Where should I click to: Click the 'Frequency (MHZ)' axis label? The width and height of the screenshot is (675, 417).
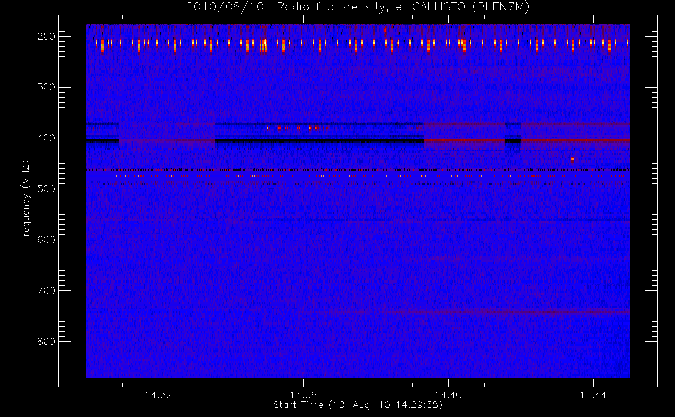coord(26,201)
